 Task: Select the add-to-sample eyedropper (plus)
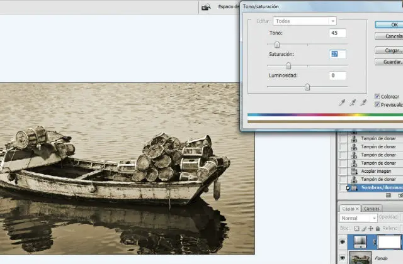(x=353, y=102)
